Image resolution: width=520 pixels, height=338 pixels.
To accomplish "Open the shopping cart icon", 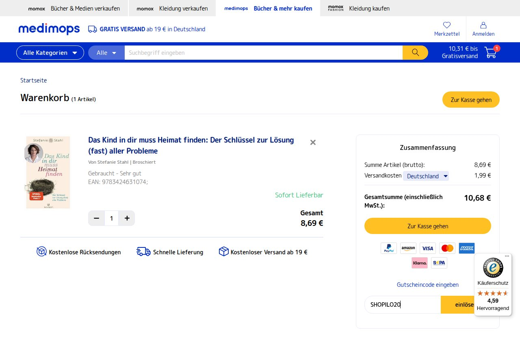I will pyautogui.click(x=490, y=52).
